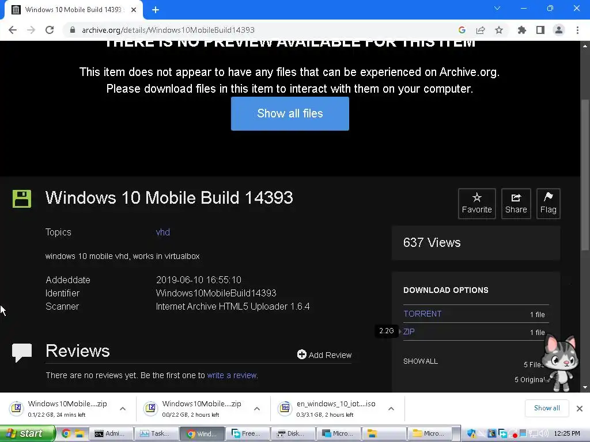Open the tab search chevron

[497, 8]
